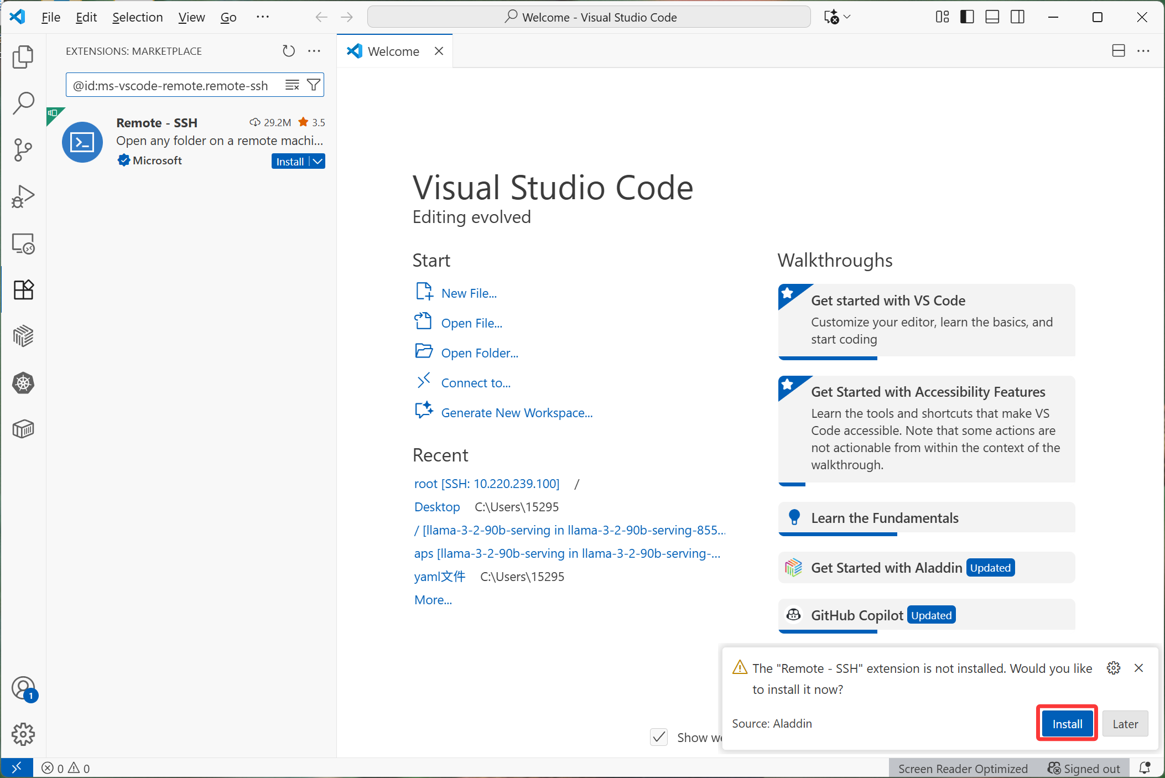Viewport: 1165px width, 778px height.
Task: Open the Kubernetes helm-wheel icon
Action: click(23, 383)
